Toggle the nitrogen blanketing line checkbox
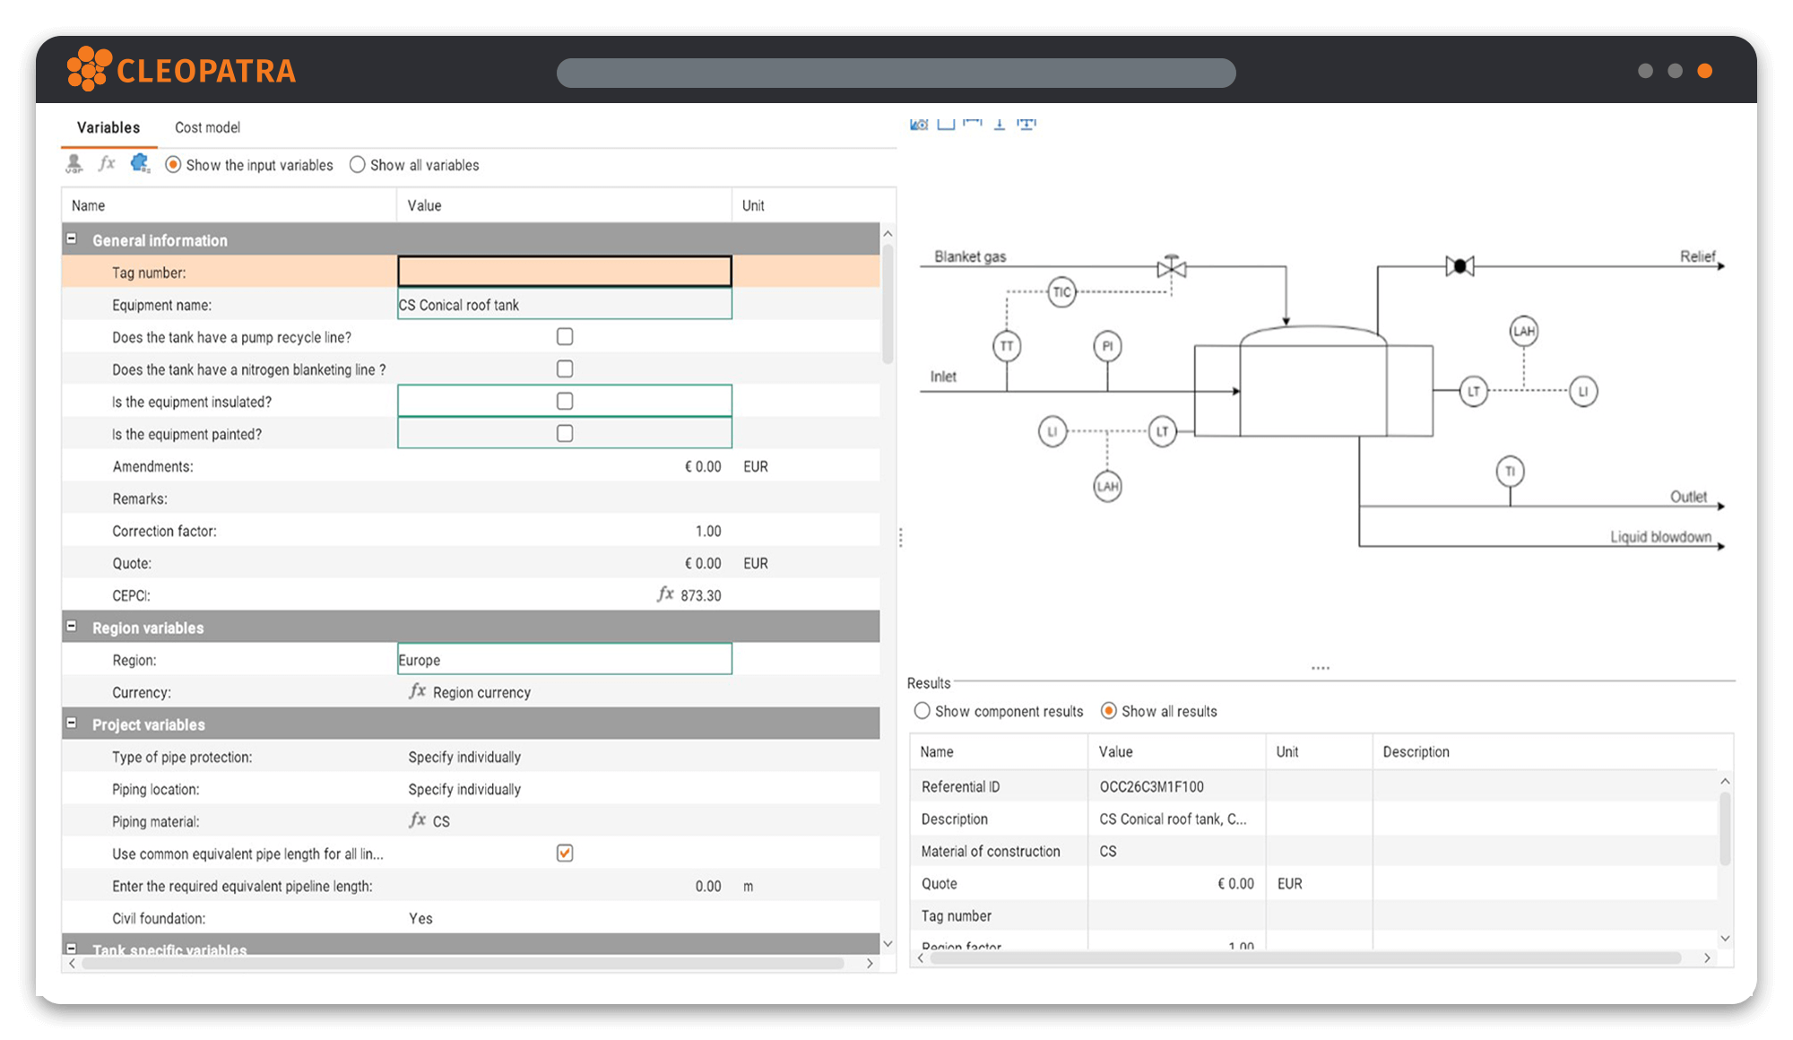1793x1040 pixels. click(564, 368)
